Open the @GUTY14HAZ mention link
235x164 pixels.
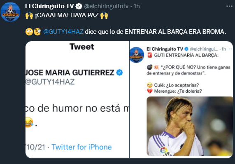tap(63, 32)
